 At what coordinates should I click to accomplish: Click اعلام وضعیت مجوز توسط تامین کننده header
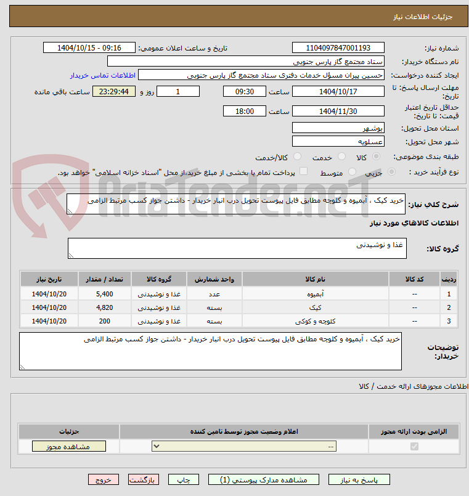[244, 431]
